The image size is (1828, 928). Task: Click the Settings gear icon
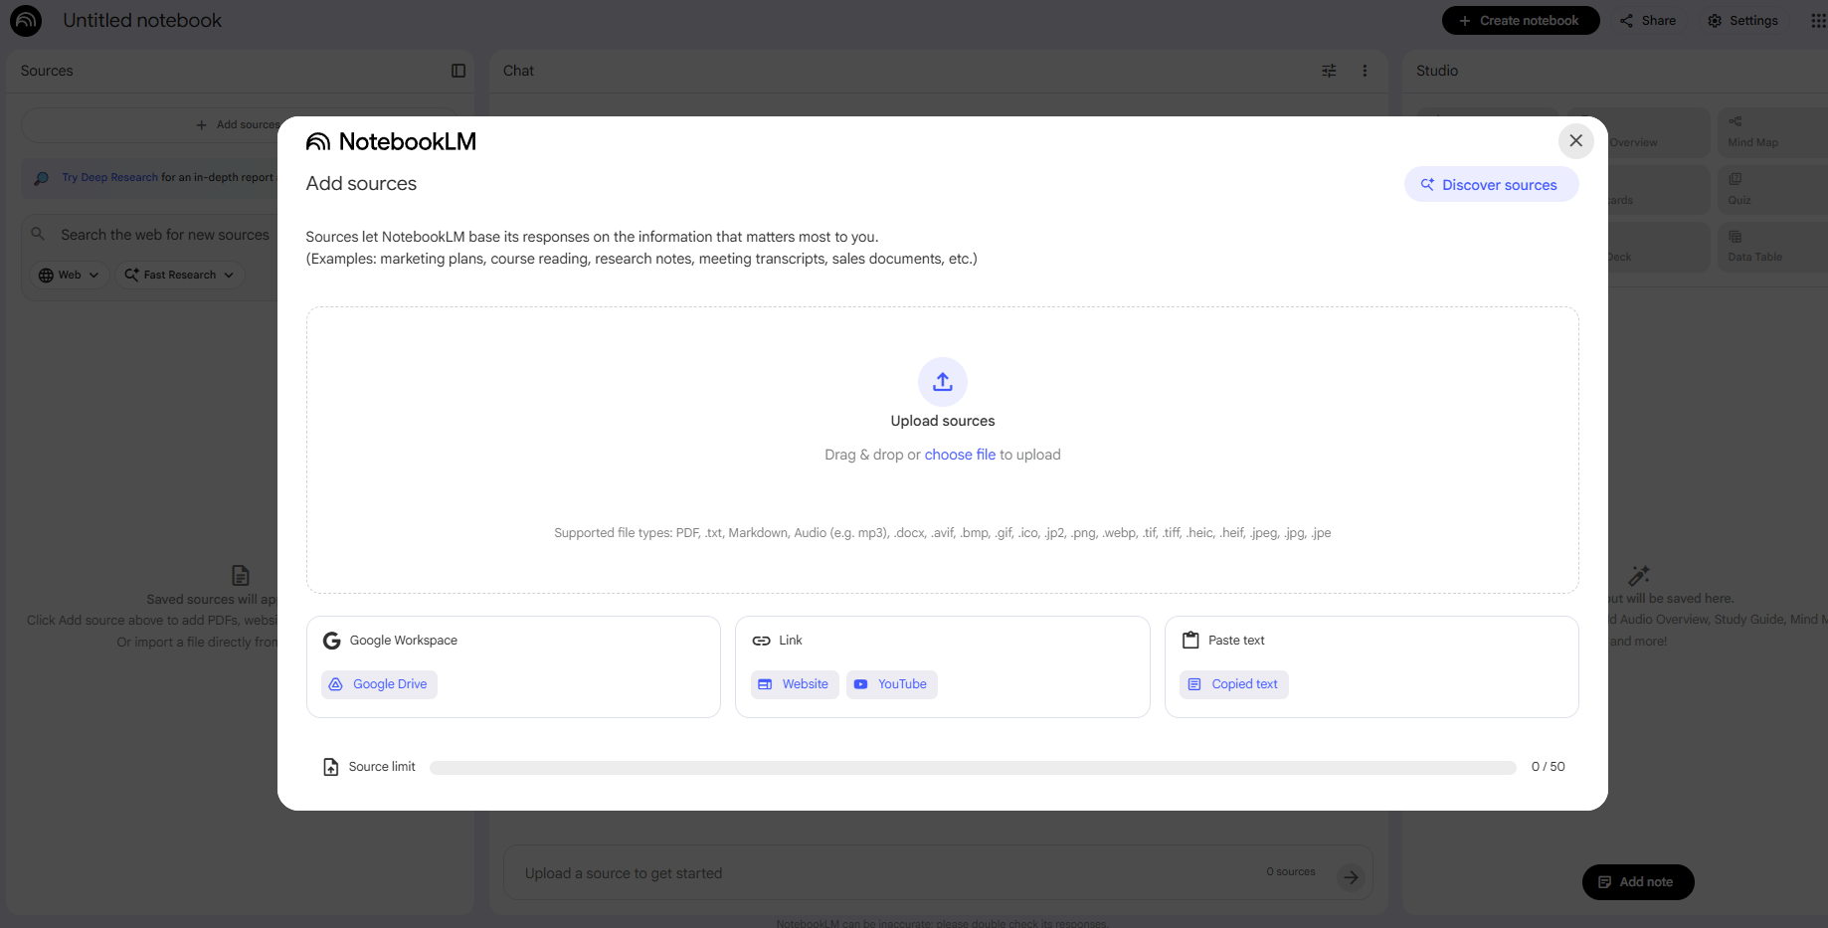pos(1715,21)
